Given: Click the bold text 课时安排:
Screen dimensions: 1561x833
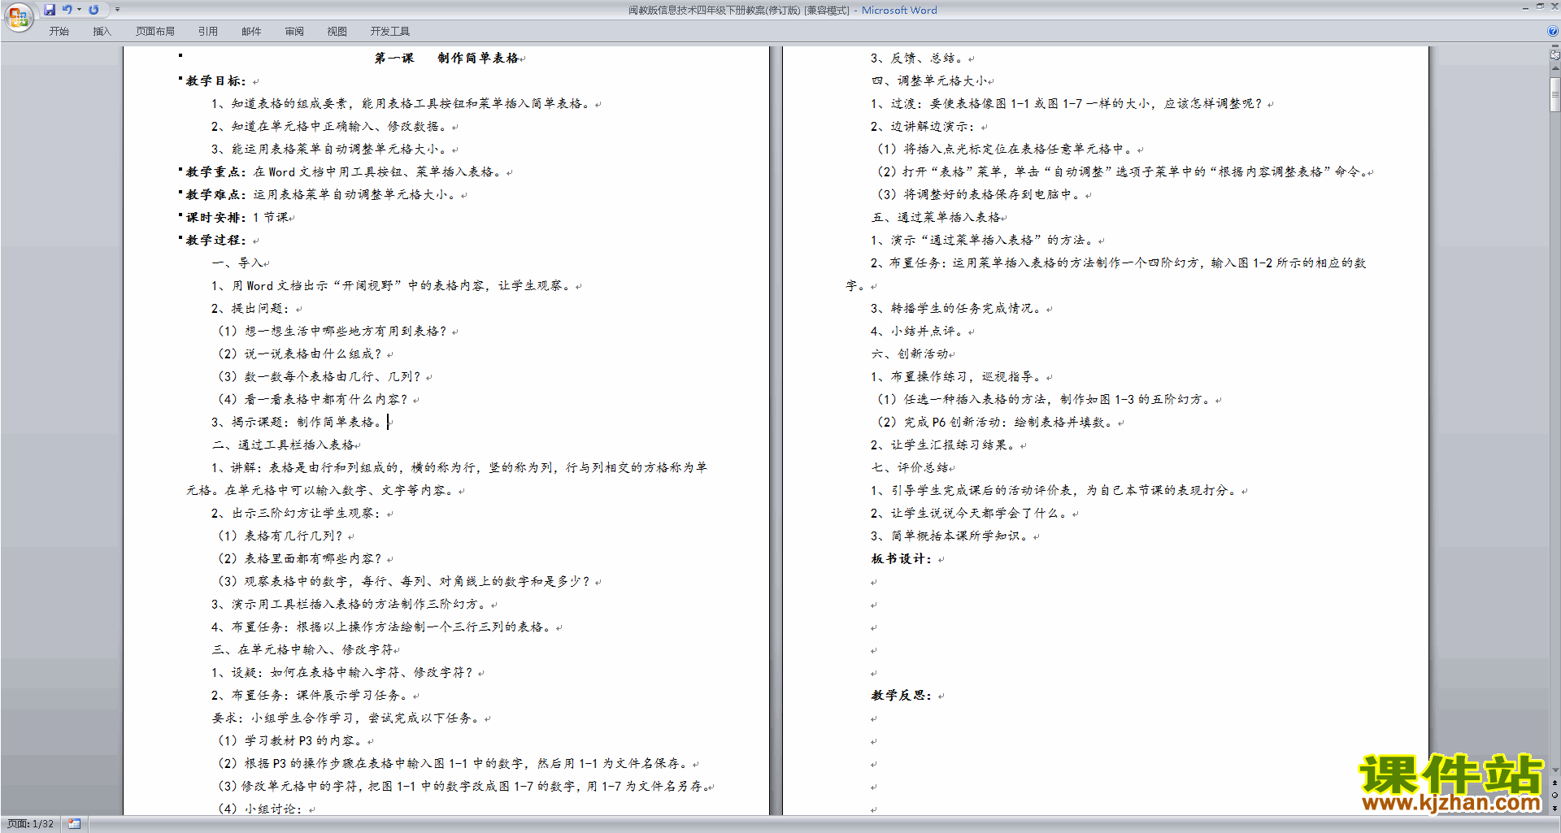Looking at the screenshot, I should coord(216,218).
